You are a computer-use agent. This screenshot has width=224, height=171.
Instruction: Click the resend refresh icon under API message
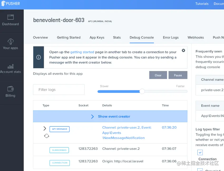(x=47, y=136)
